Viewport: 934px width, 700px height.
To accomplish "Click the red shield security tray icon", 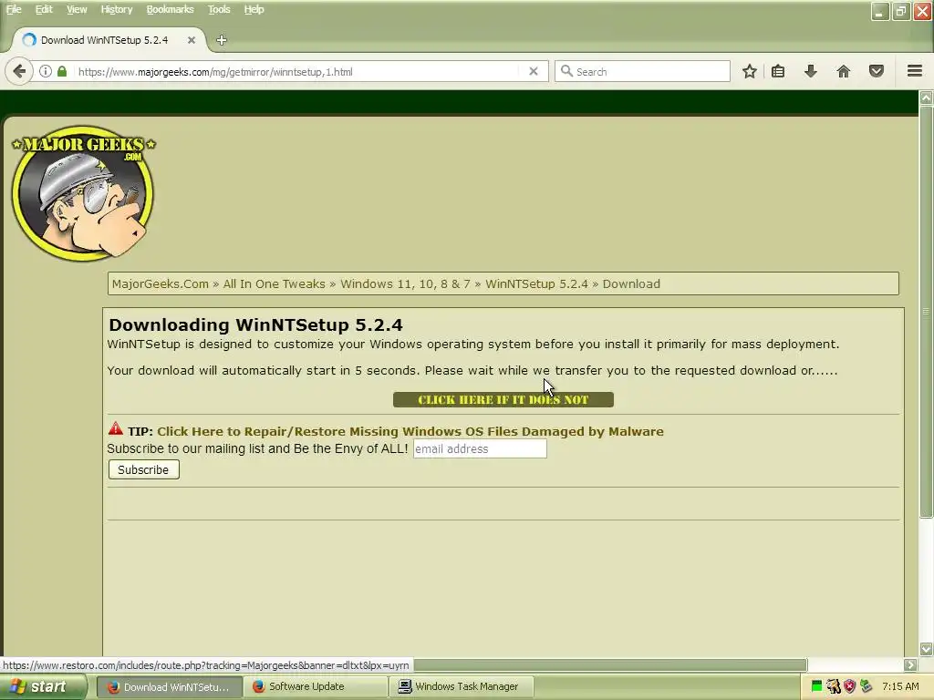I will click(849, 686).
